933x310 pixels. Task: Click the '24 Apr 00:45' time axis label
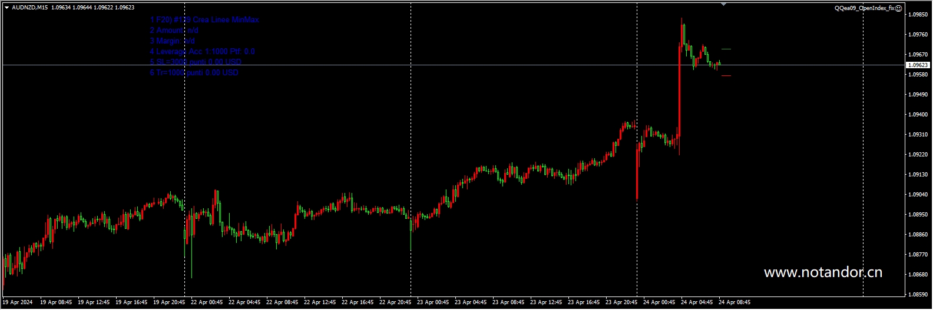pyautogui.click(x=659, y=302)
